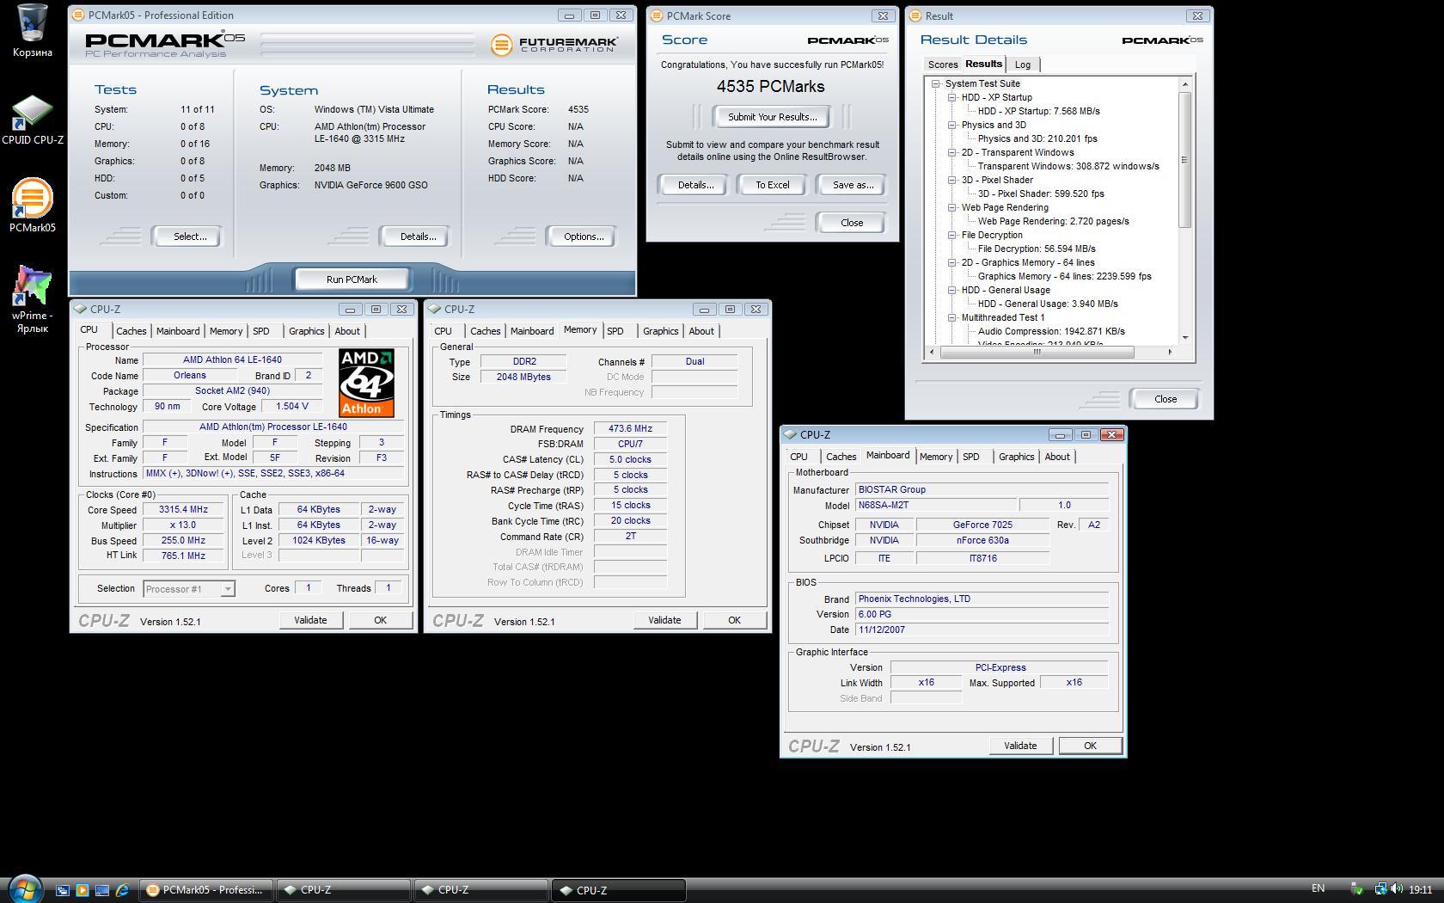Click the result tree horizontal scrollbar right arrow

point(1169,352)
